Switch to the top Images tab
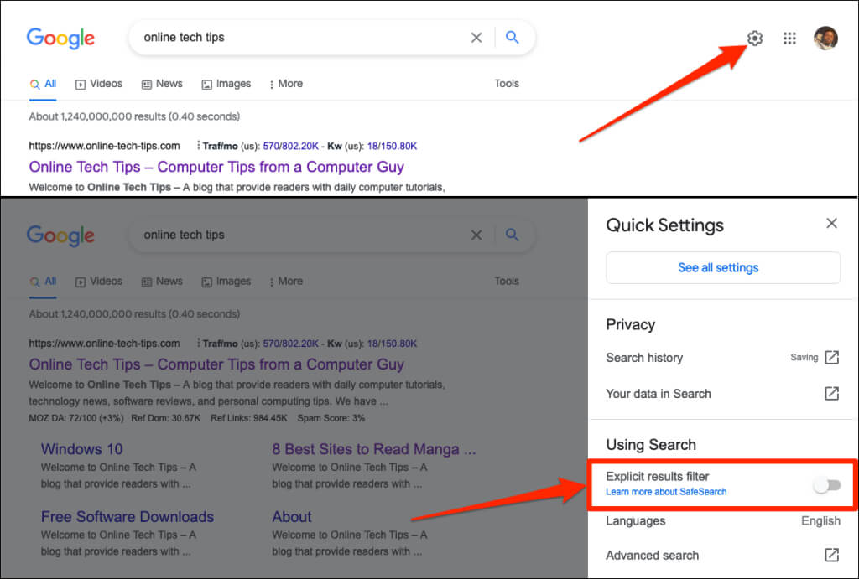 tap(226, 84)
